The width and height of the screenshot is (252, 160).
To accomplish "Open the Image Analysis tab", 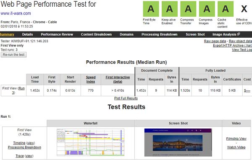I will click(x=224, y=34).
